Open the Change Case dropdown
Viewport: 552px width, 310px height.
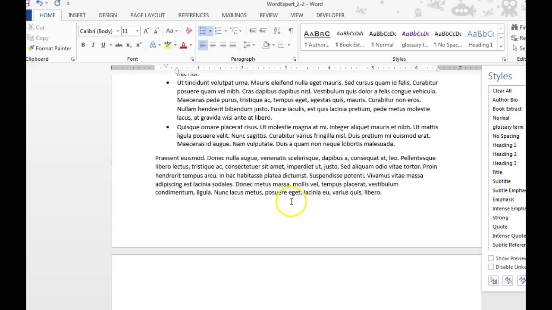coord(172,31)
